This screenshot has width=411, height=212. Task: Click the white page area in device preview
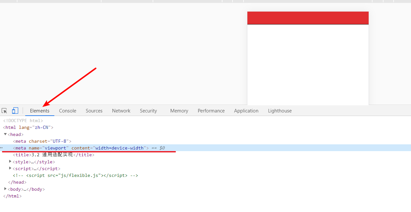[308, 65]
